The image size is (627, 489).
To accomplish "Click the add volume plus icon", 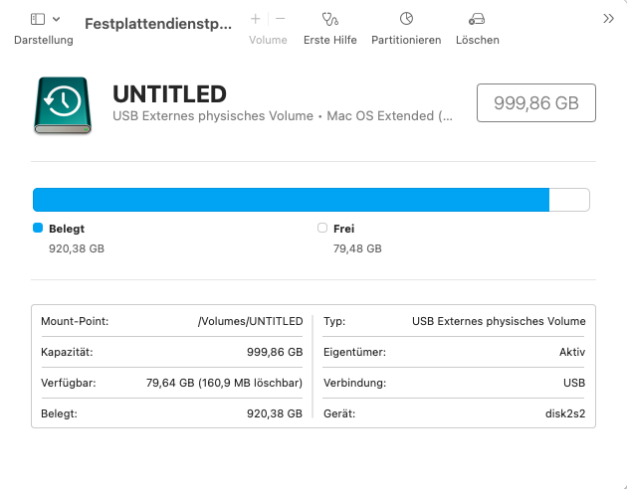I will pos(256,19).
